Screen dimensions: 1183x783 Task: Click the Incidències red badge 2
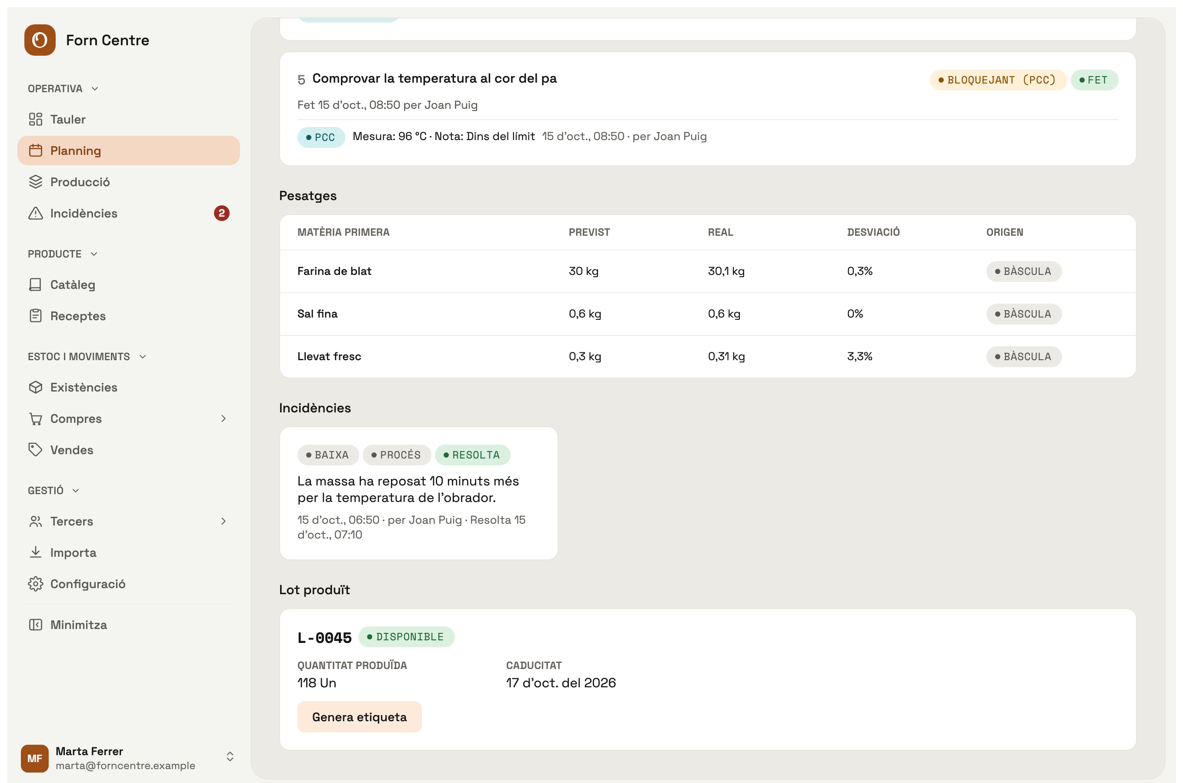point(222,213)
